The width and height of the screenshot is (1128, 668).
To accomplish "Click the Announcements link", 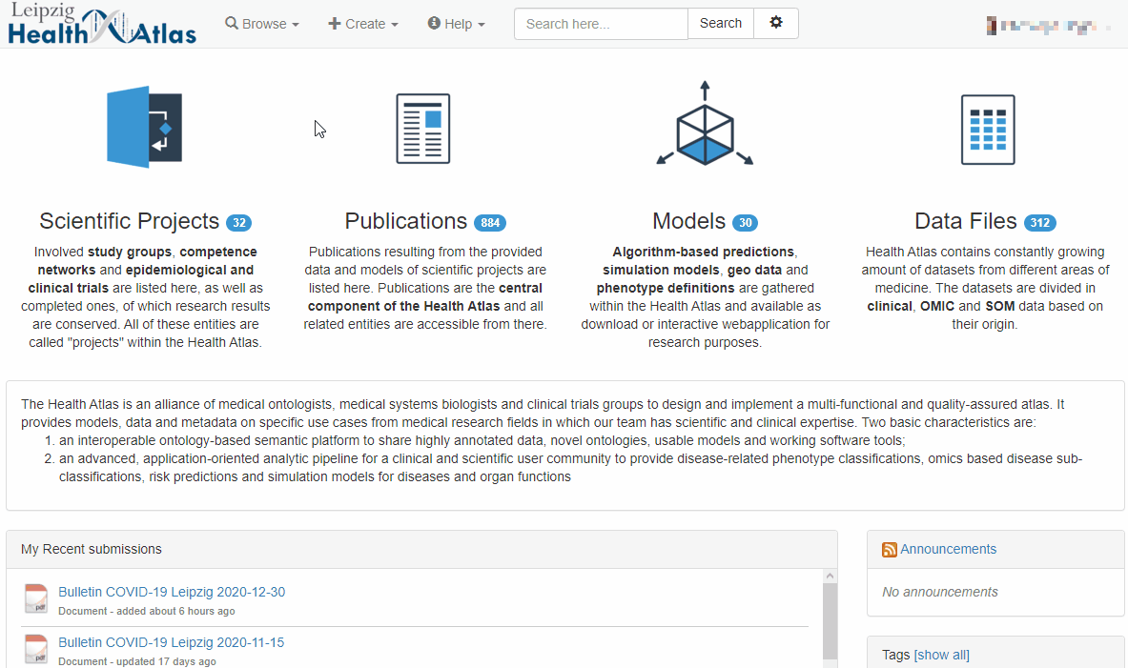I will click(948, 549).
